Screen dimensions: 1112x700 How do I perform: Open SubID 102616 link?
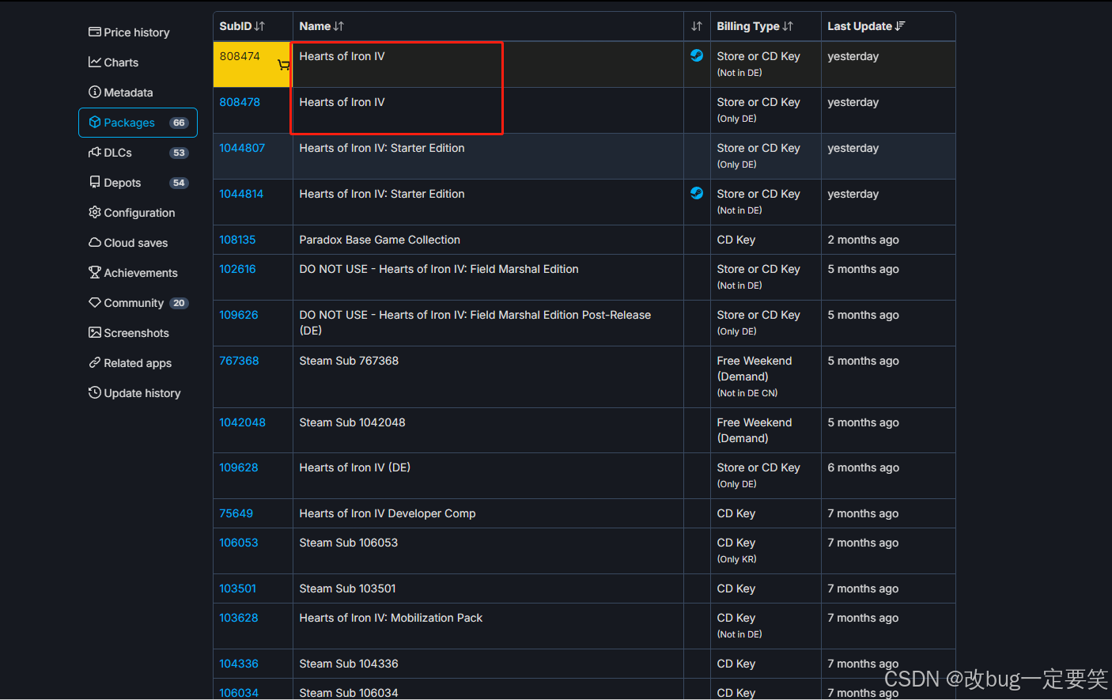pos(237,269)
